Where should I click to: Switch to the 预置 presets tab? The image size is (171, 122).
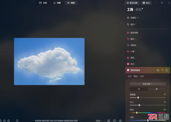[x=57, y=3]
